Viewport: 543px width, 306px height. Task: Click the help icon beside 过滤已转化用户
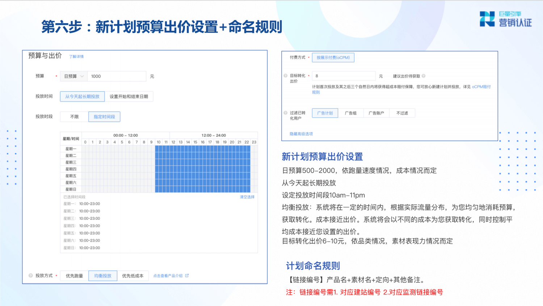click(286, 113)
